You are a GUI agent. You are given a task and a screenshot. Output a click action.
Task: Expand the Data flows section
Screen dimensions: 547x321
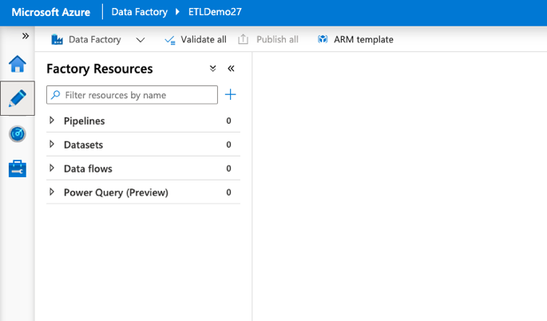coord(53,168)
